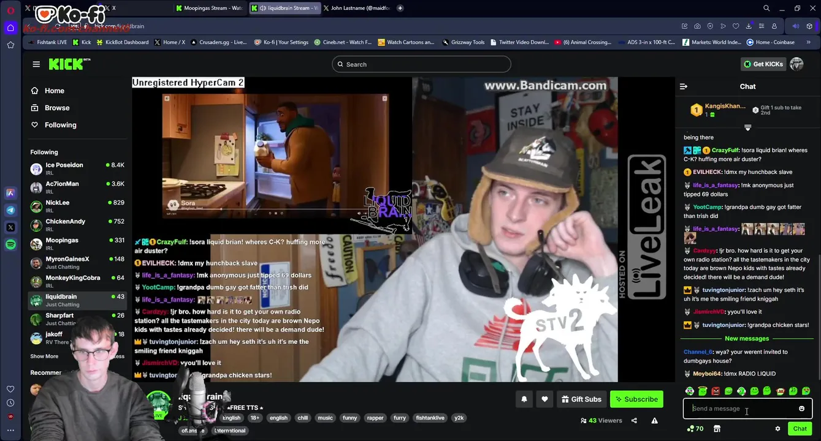Send message with Chat button

pyautogui.click(x=800, y=429)
